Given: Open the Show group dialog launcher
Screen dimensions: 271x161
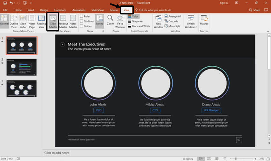Looking at the screenshot, I should (x=103, y=31).
